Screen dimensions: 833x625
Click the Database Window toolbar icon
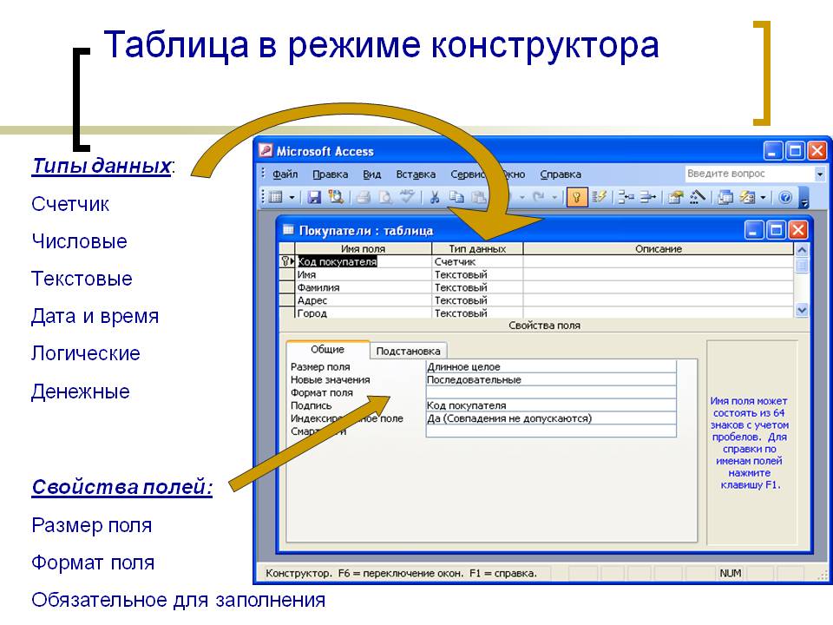point(725,197)
